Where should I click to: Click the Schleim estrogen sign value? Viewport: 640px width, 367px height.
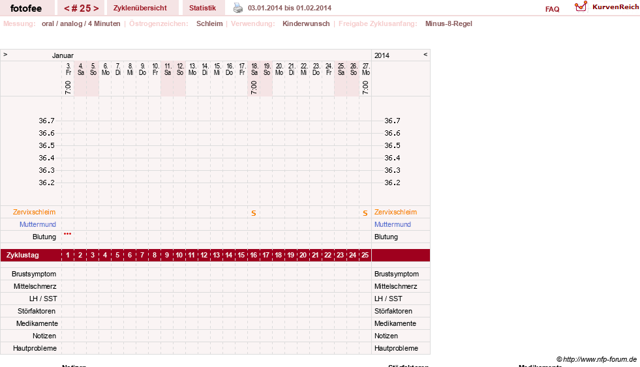(209, 23)
